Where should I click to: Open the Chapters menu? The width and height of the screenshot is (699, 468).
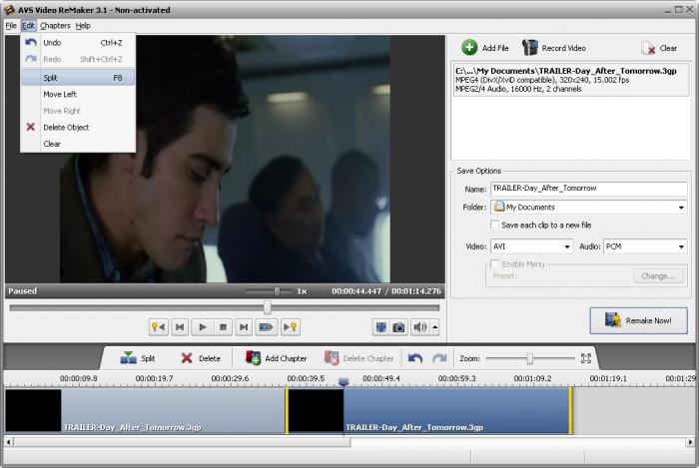[x=55, y=25]
